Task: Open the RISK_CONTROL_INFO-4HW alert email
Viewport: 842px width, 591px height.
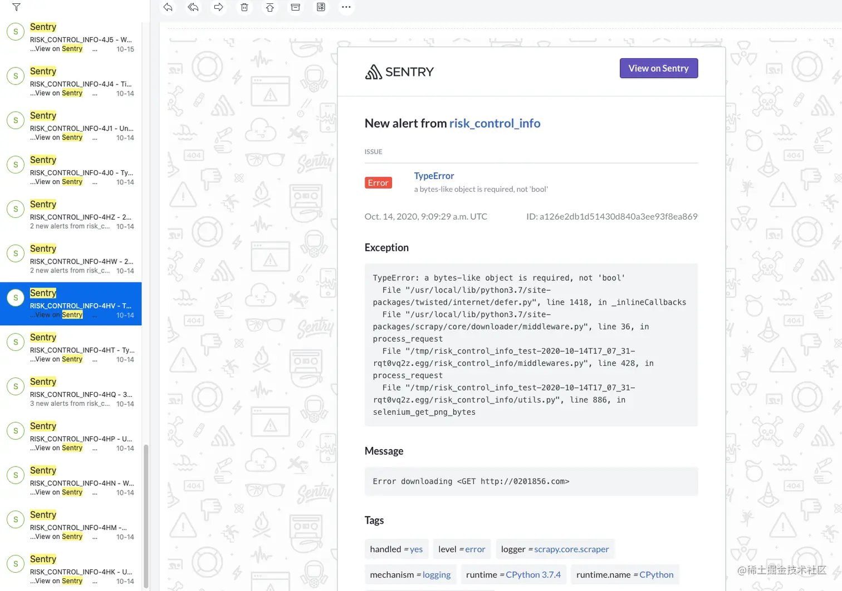Action: coord(71,260)
